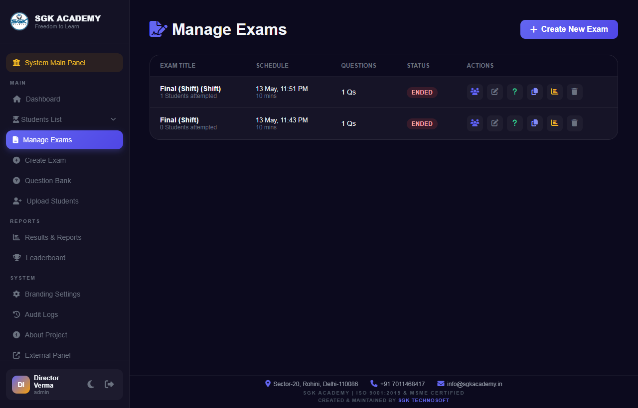Viewport: 638px width, 408px height.
Task: View students for Final (Shift) (Shift) exam
Action: click(x=475, y=92)
